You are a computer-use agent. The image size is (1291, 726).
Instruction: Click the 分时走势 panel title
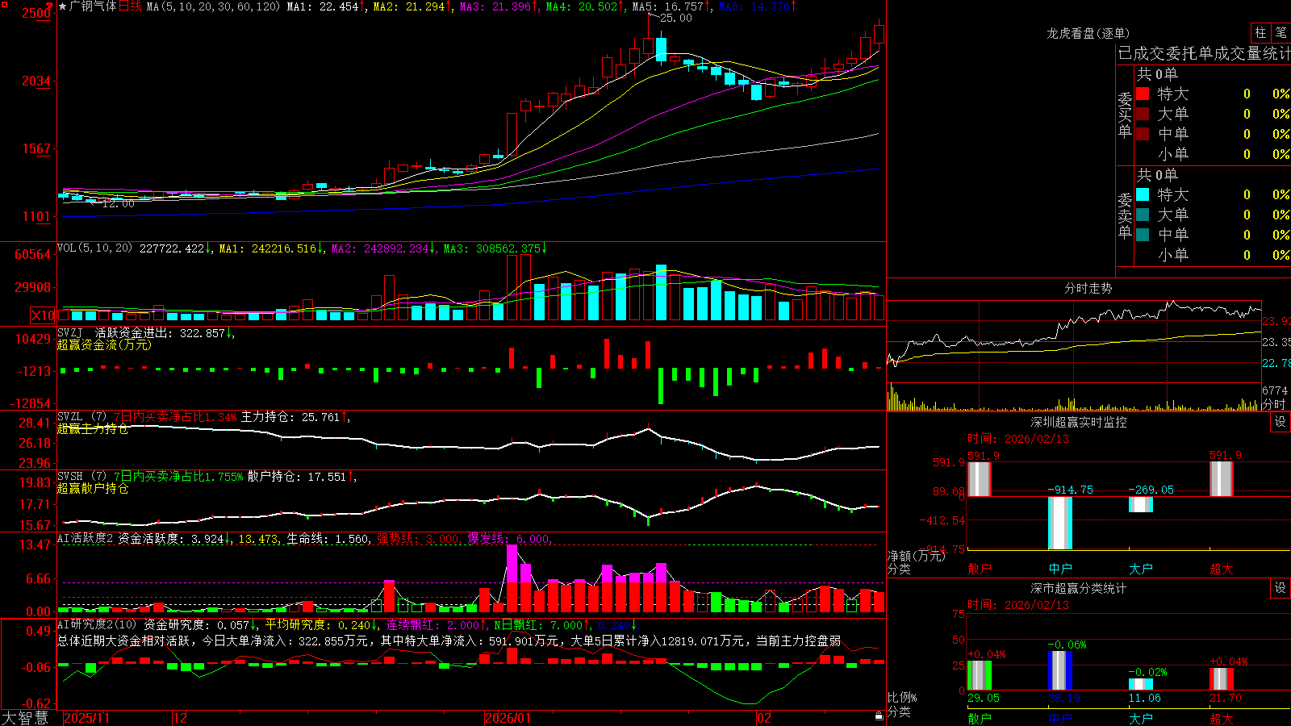click(x=1088, y=288)
